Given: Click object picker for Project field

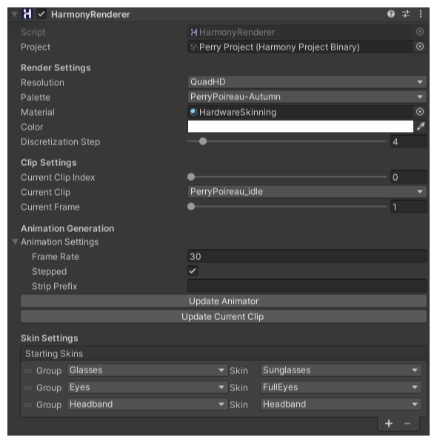Looking at the screenshot, I should (x=420, y=47).
